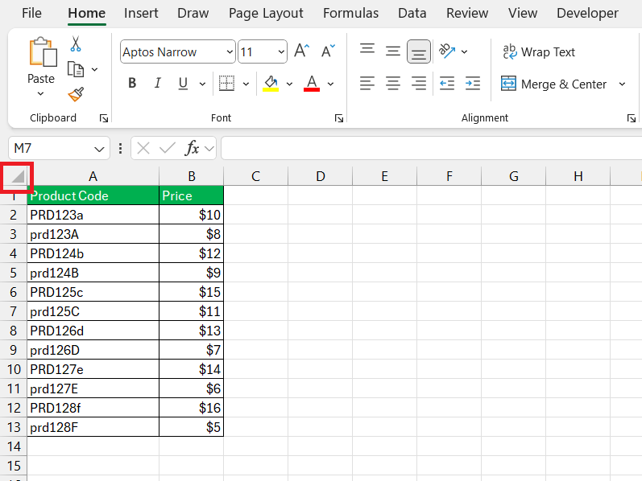Align text left
642x481 pixels.
(367, 84)
